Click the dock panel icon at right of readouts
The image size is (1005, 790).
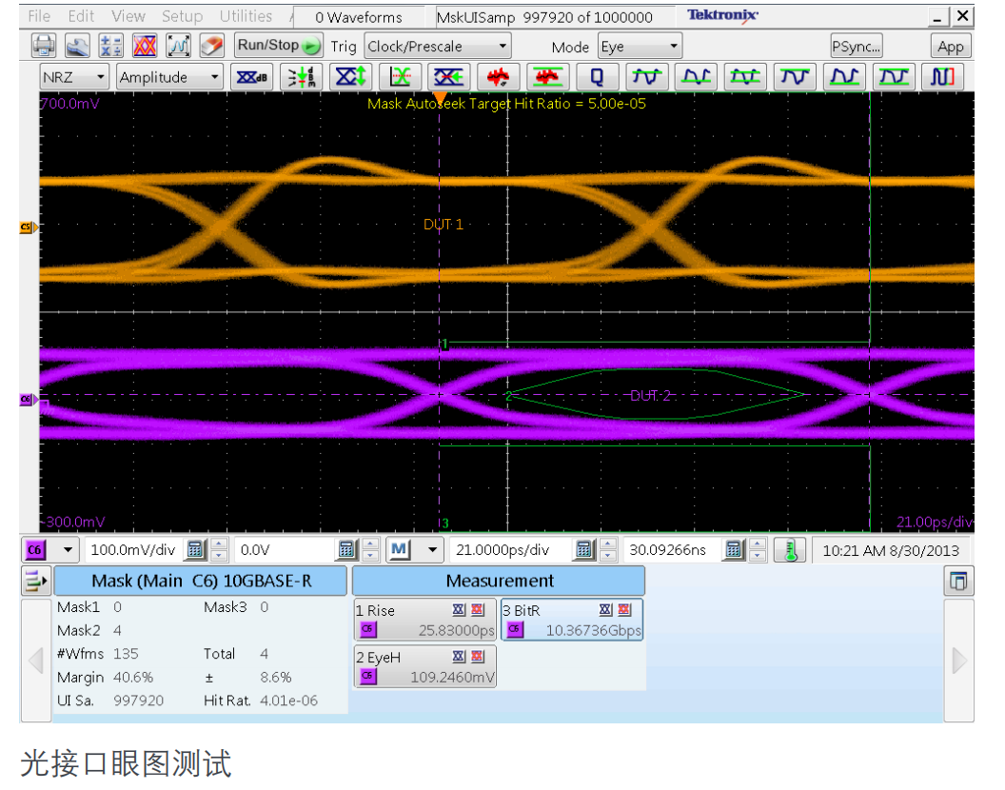tap(958, 582)
